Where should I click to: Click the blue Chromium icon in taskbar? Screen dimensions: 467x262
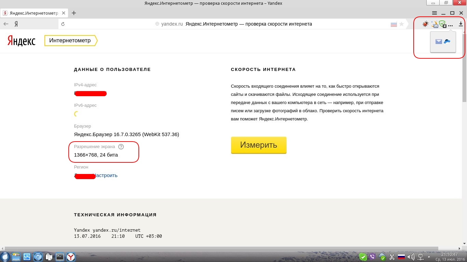tap(38, 257)
